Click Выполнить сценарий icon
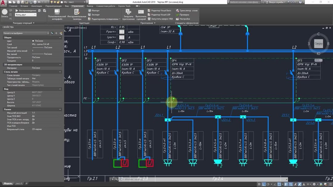Viewport: 333px width, 187px height. click(x=141, y=14)
